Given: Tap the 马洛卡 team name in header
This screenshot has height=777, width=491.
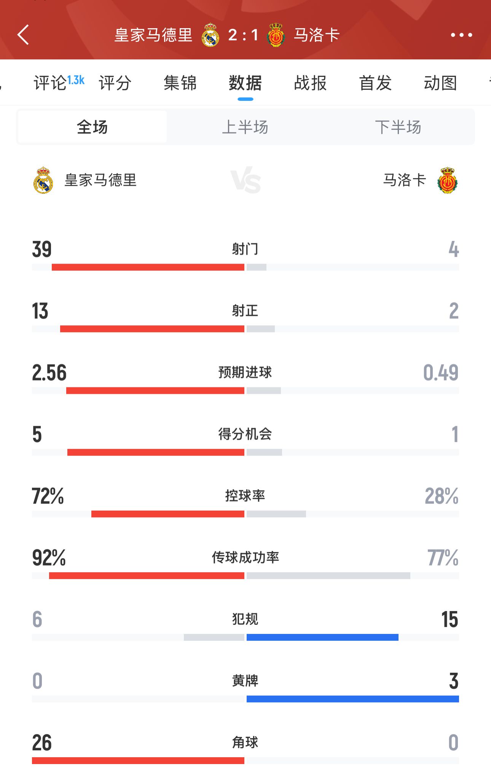Looking at the screenshot, I should pos(317,35).
